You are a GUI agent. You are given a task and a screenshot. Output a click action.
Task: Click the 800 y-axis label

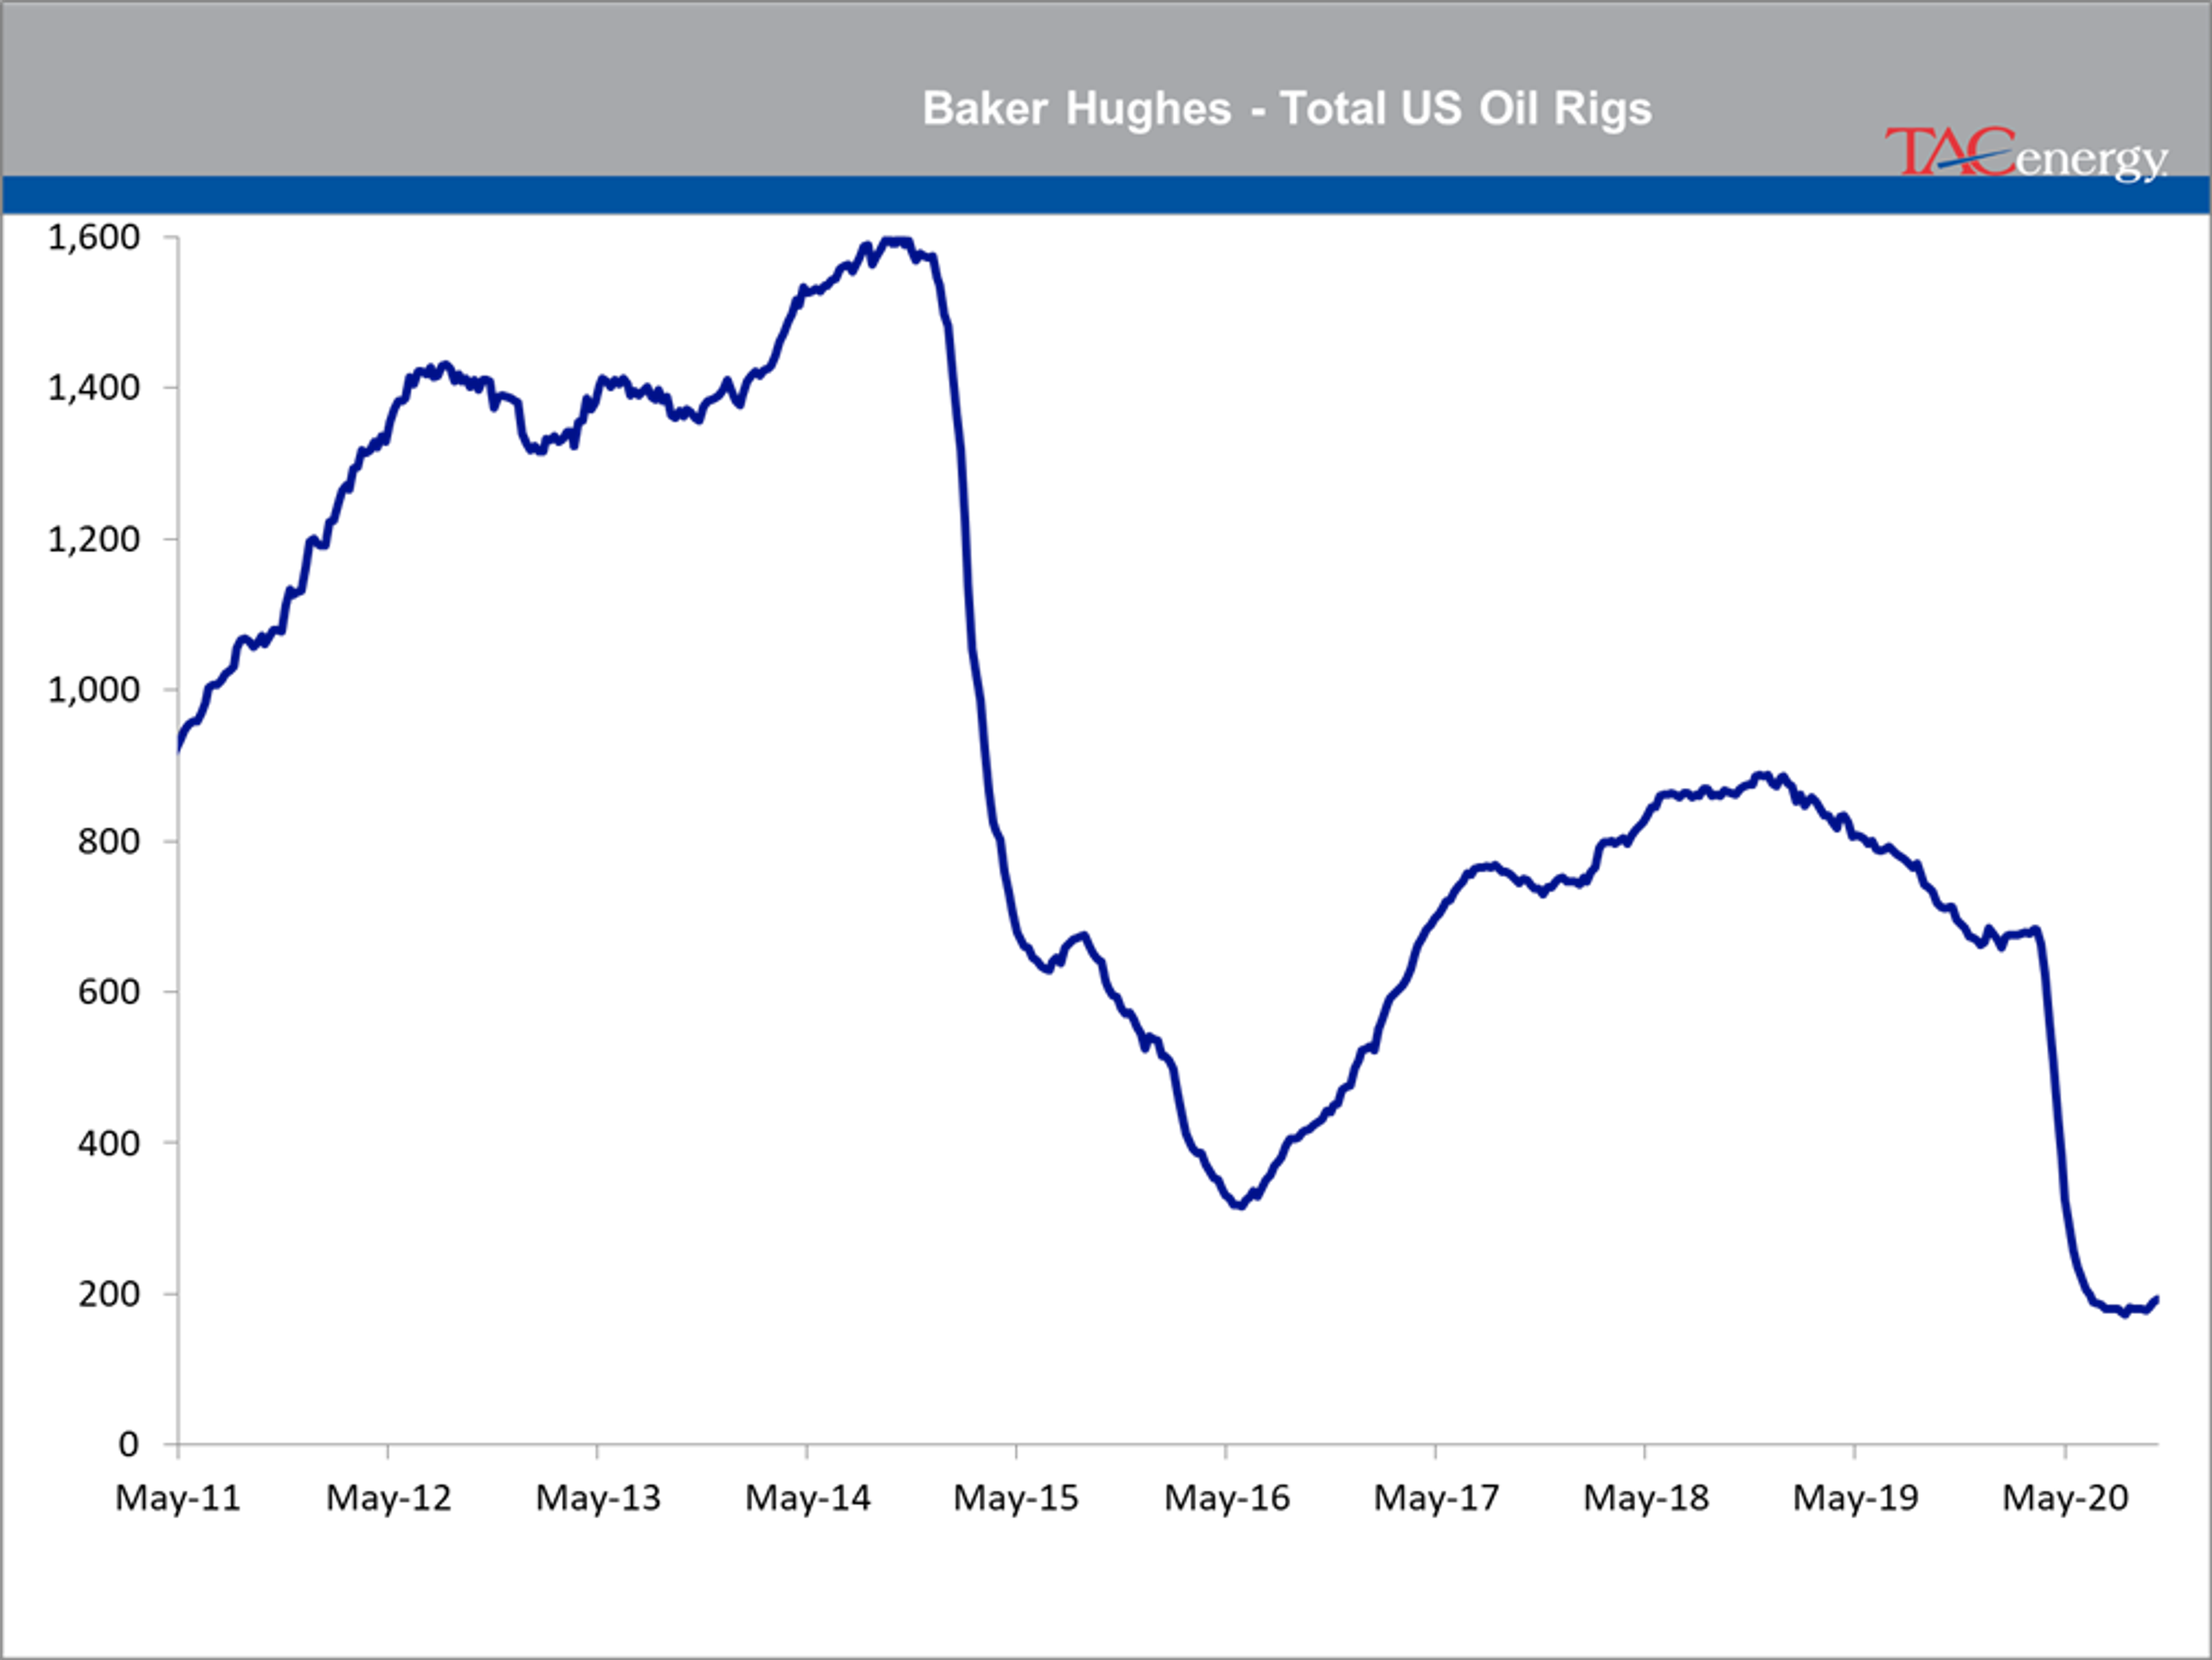108,841
